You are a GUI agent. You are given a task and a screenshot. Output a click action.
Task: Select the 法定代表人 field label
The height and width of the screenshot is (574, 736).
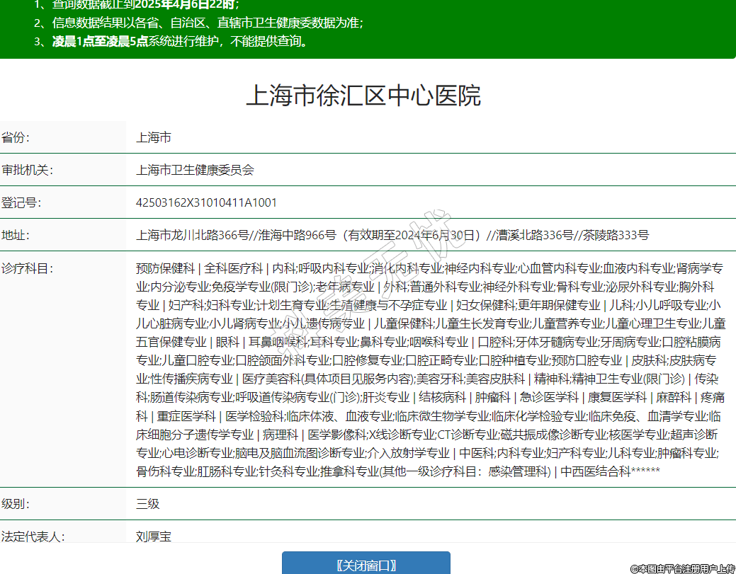pos(33,536)
